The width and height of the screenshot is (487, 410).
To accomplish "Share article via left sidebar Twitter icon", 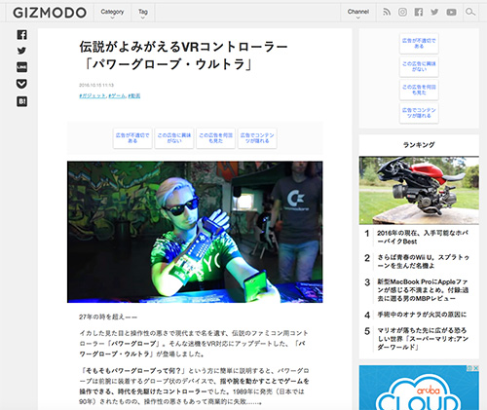I will (21, 51).
